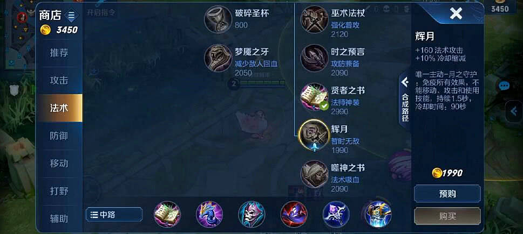
Task: Close the shop with the X button
Action: coord(456,13)
